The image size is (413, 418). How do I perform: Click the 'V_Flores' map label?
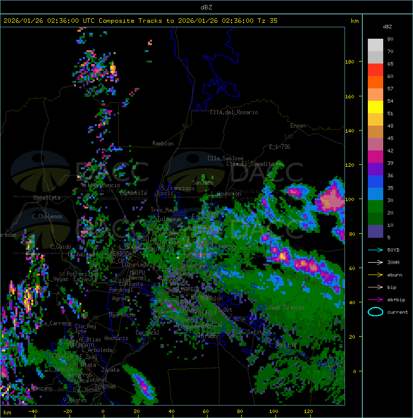75,400
